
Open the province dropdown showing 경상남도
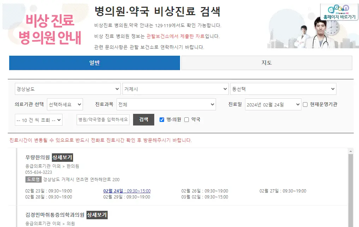[x=67, y=88]
